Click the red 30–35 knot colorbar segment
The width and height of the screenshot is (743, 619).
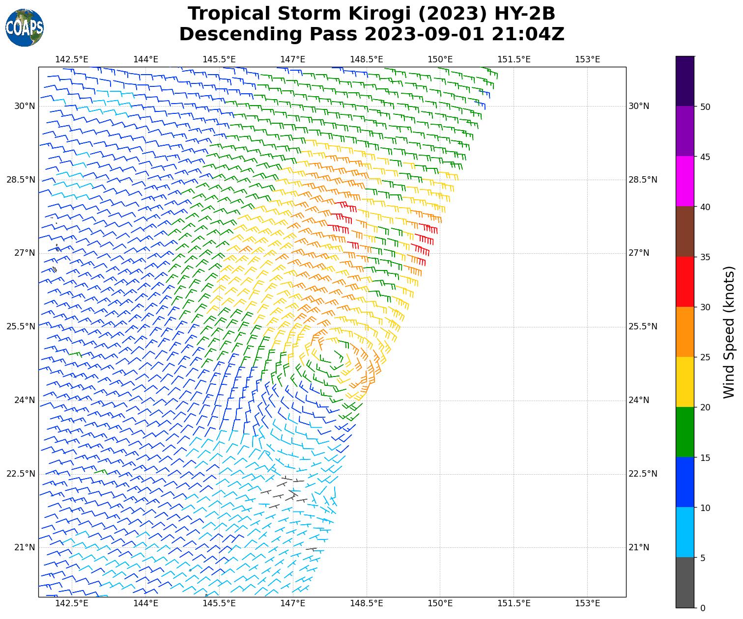click(685, 282)
